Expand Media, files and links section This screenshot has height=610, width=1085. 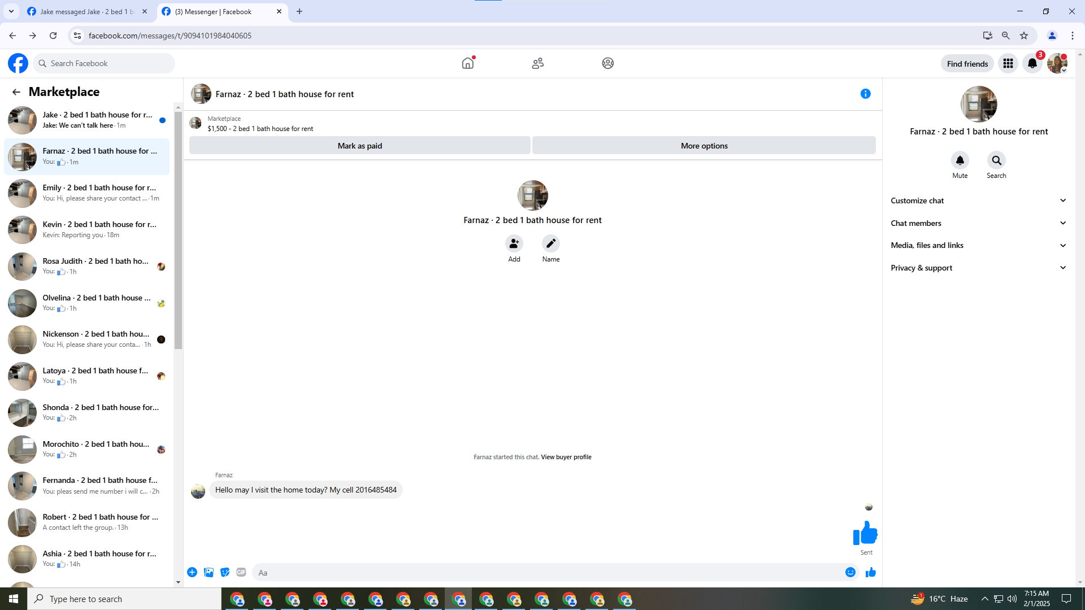click(x=978, y=245)
